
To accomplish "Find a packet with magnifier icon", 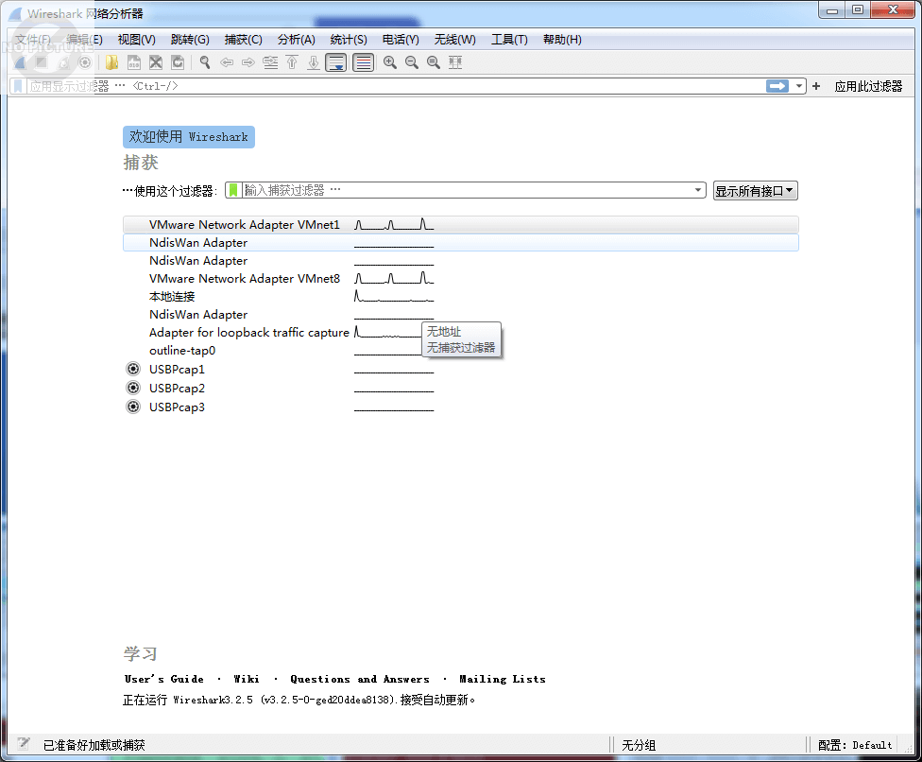I will pyautogui.click(x=205, y=62).
